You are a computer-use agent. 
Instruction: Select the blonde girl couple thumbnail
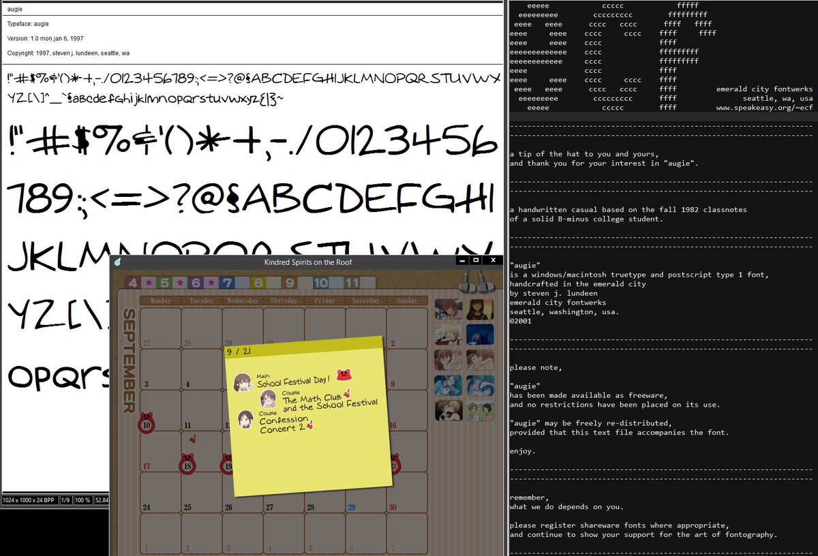click(x=448, y=335)
